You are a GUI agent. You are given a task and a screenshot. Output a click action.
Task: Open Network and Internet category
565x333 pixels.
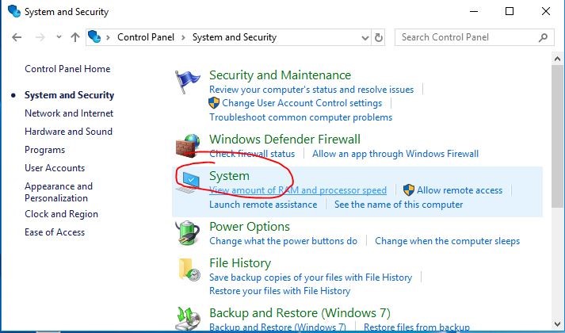(x=69, y=113)
